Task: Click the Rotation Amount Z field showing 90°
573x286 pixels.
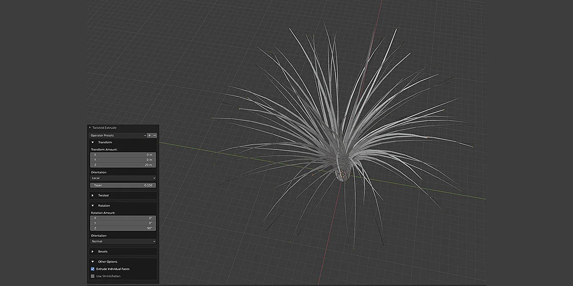Action: click(x=123, y=228)
